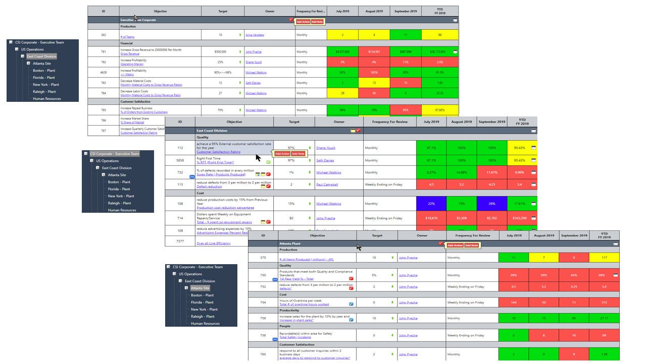Click blue checkmark on Increase in plant sales row

click(x=351, y=320)
